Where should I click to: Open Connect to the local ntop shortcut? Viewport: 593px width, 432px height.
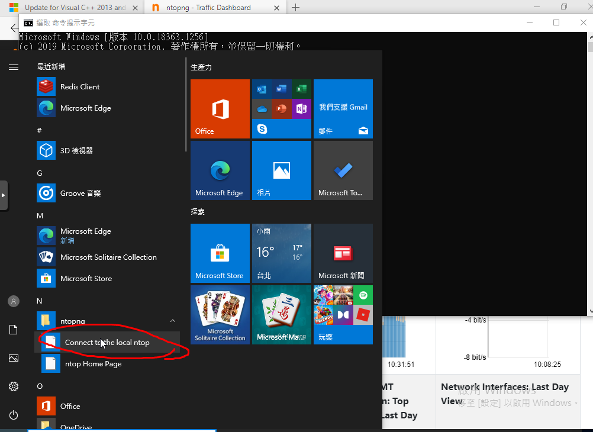tap(107, 343)
